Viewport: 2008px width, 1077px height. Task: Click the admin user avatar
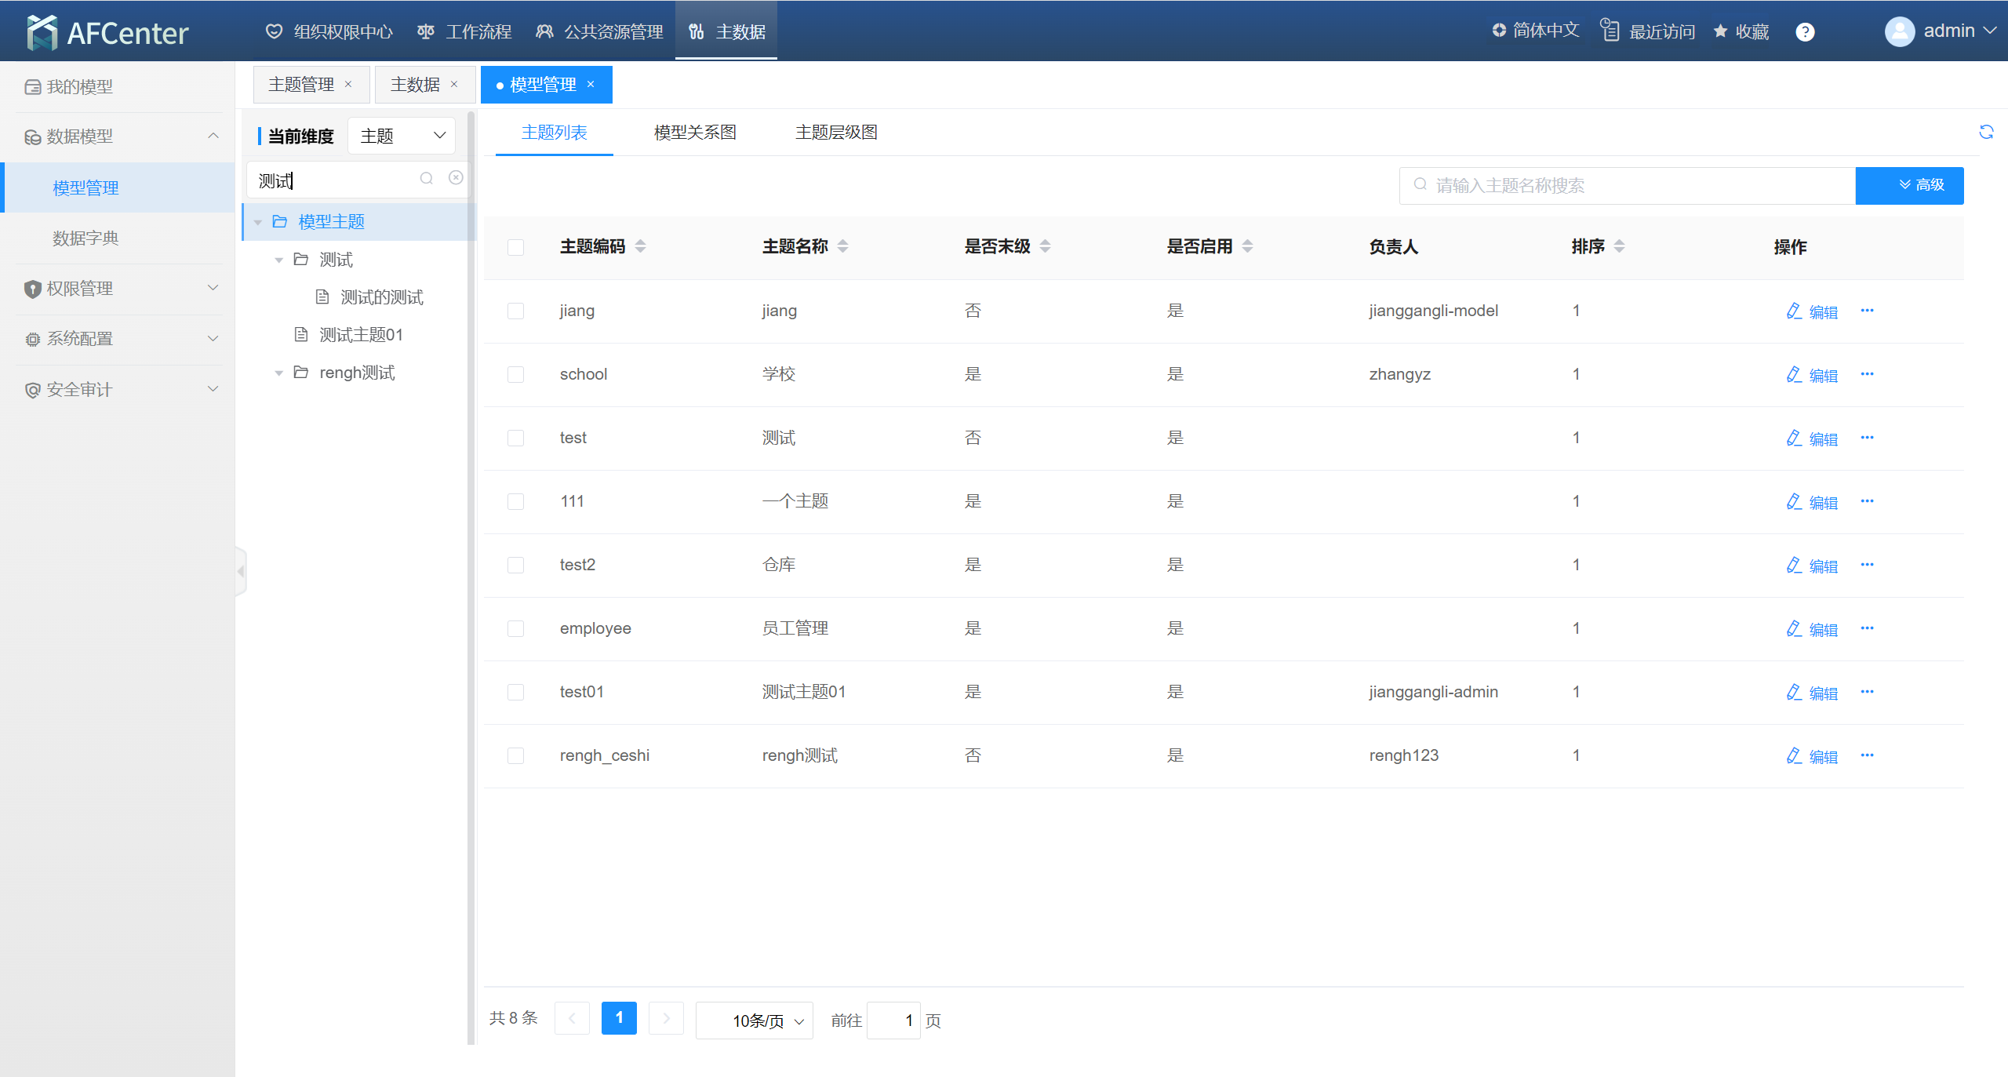coord(1899,31)
